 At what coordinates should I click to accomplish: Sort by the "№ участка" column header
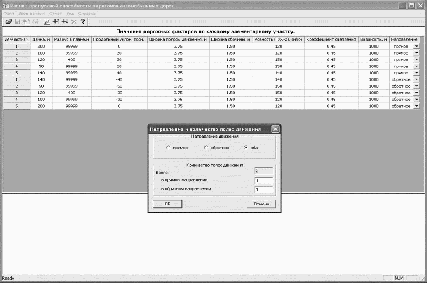pos(17,40)
